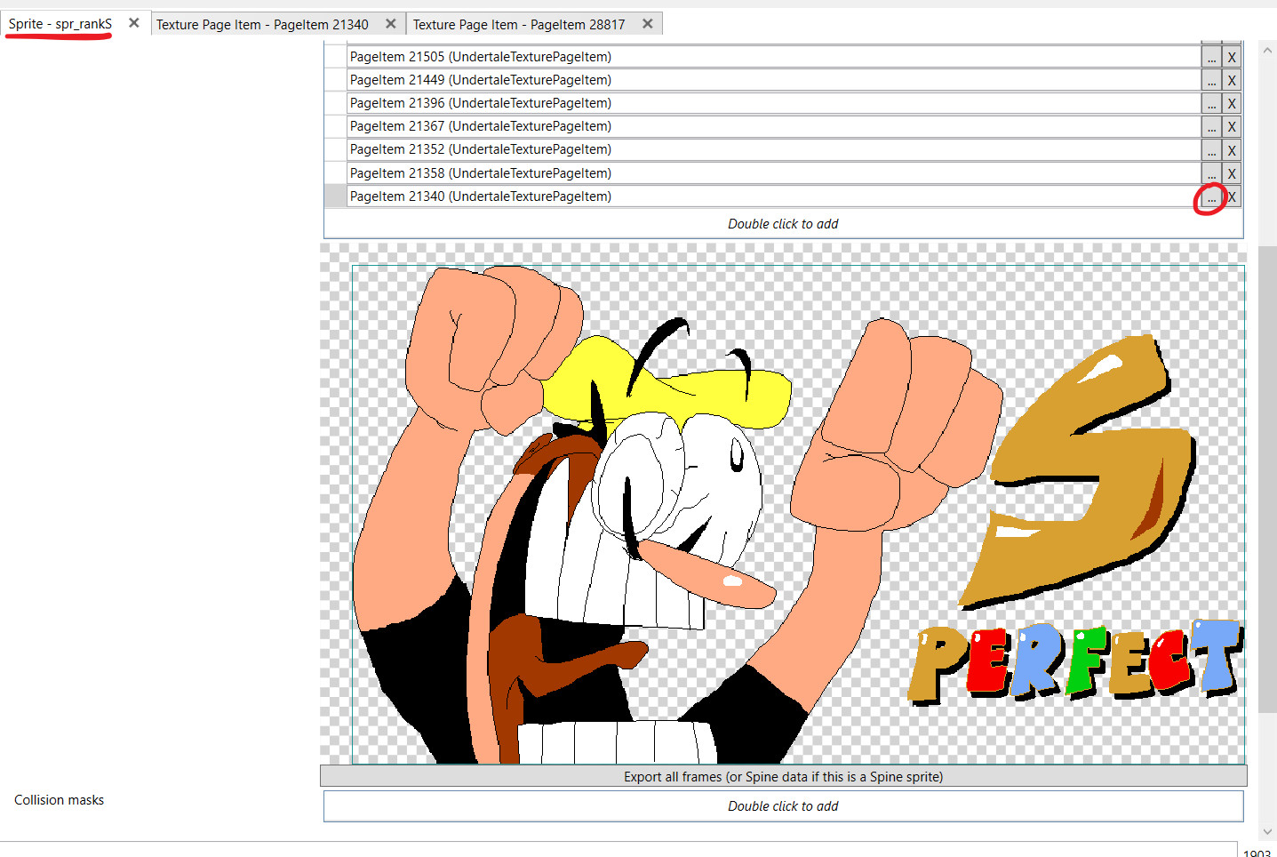
Task: Click 'Double click to add' beside Collision masks
Action: (783, 806)
